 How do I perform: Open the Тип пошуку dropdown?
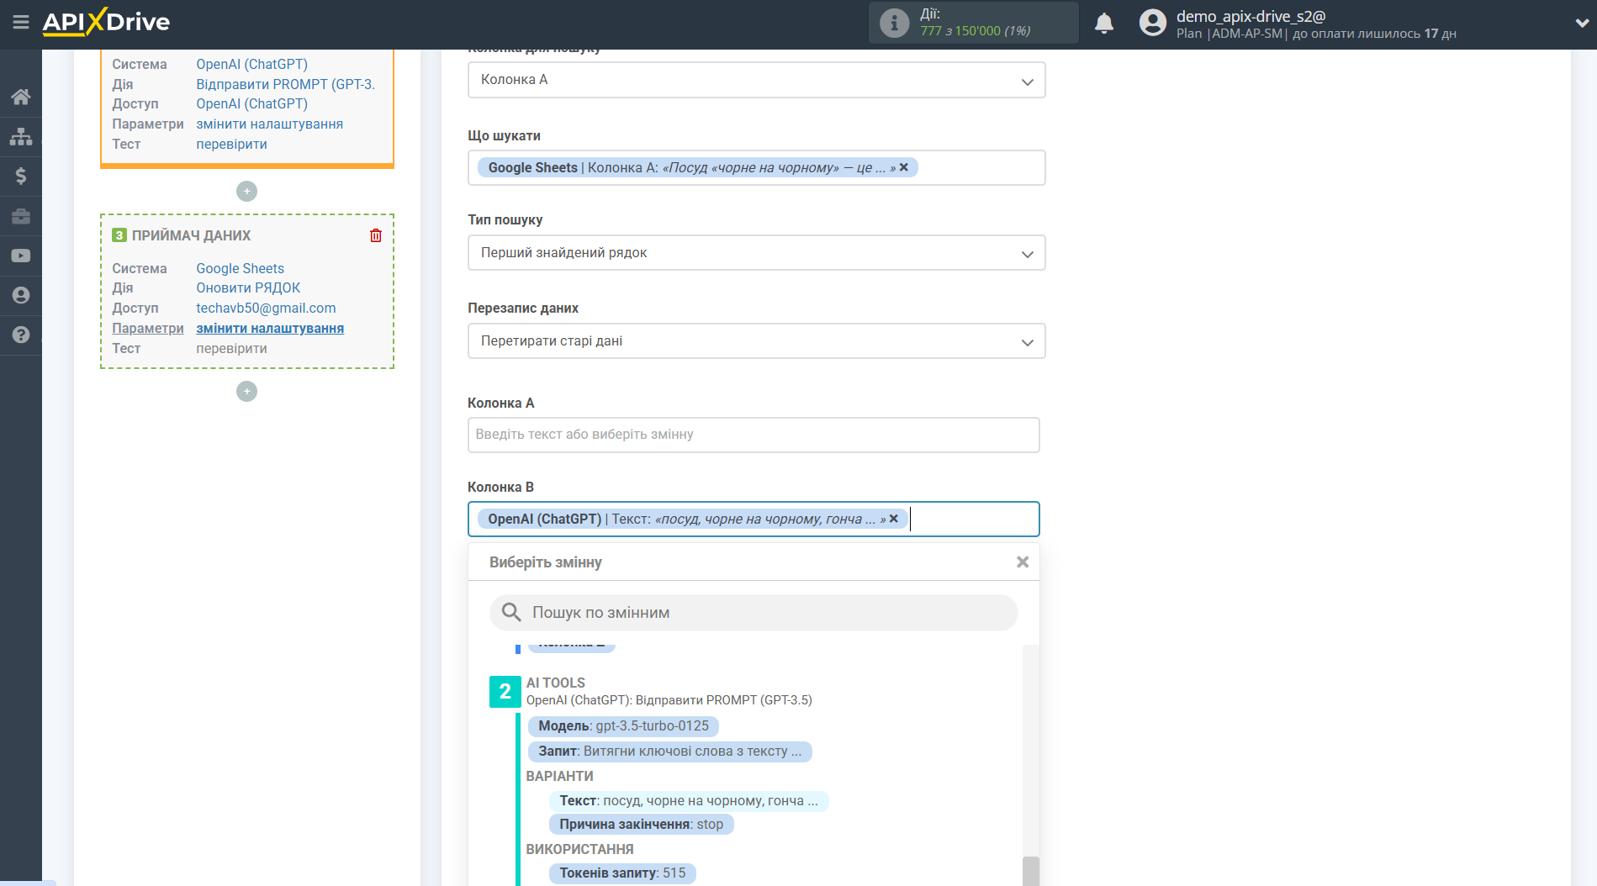coord(756,253)
